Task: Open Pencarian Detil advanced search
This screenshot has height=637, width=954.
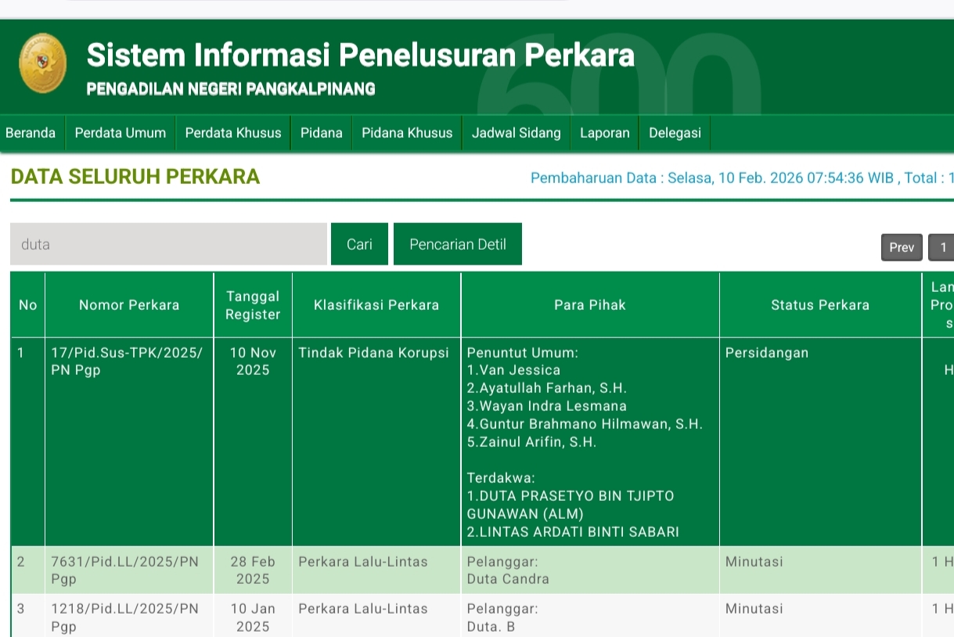Action: coord(457,244)
